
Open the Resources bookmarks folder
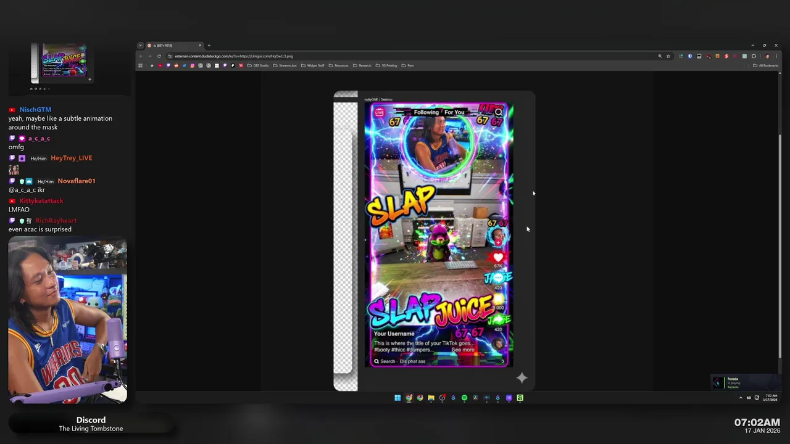point(338,65)
